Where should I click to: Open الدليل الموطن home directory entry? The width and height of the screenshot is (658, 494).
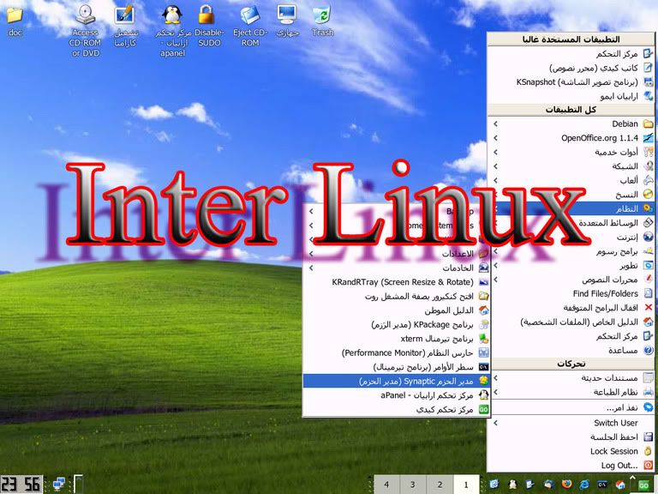(397, 310)
